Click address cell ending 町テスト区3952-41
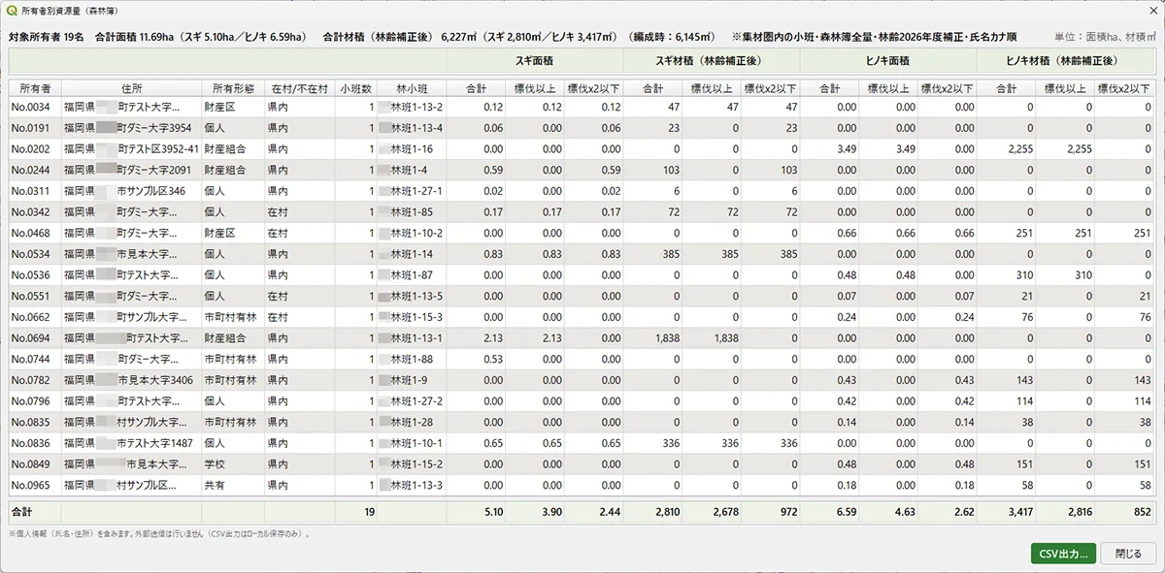1165x573 pixels. 131,149
